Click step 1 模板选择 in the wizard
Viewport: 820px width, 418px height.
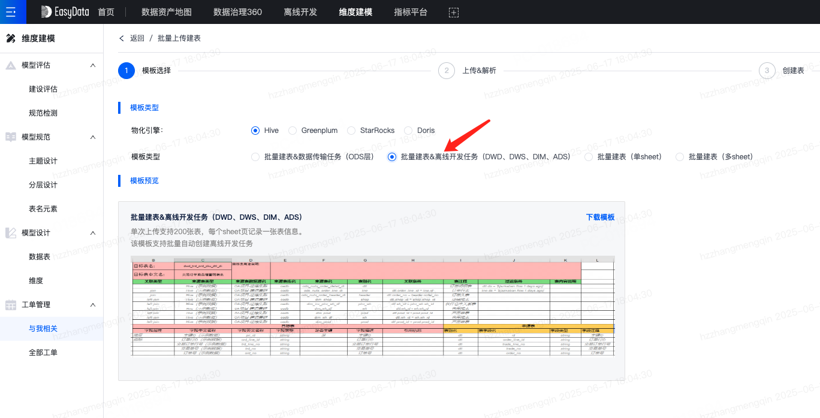(x=144, y=71)
